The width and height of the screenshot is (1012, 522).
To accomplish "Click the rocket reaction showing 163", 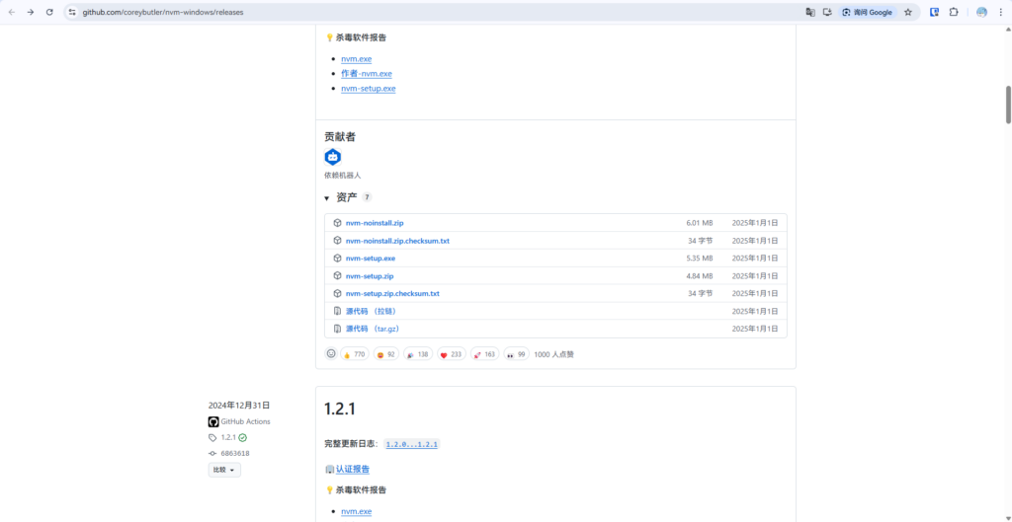I will (x=484, y=354).
